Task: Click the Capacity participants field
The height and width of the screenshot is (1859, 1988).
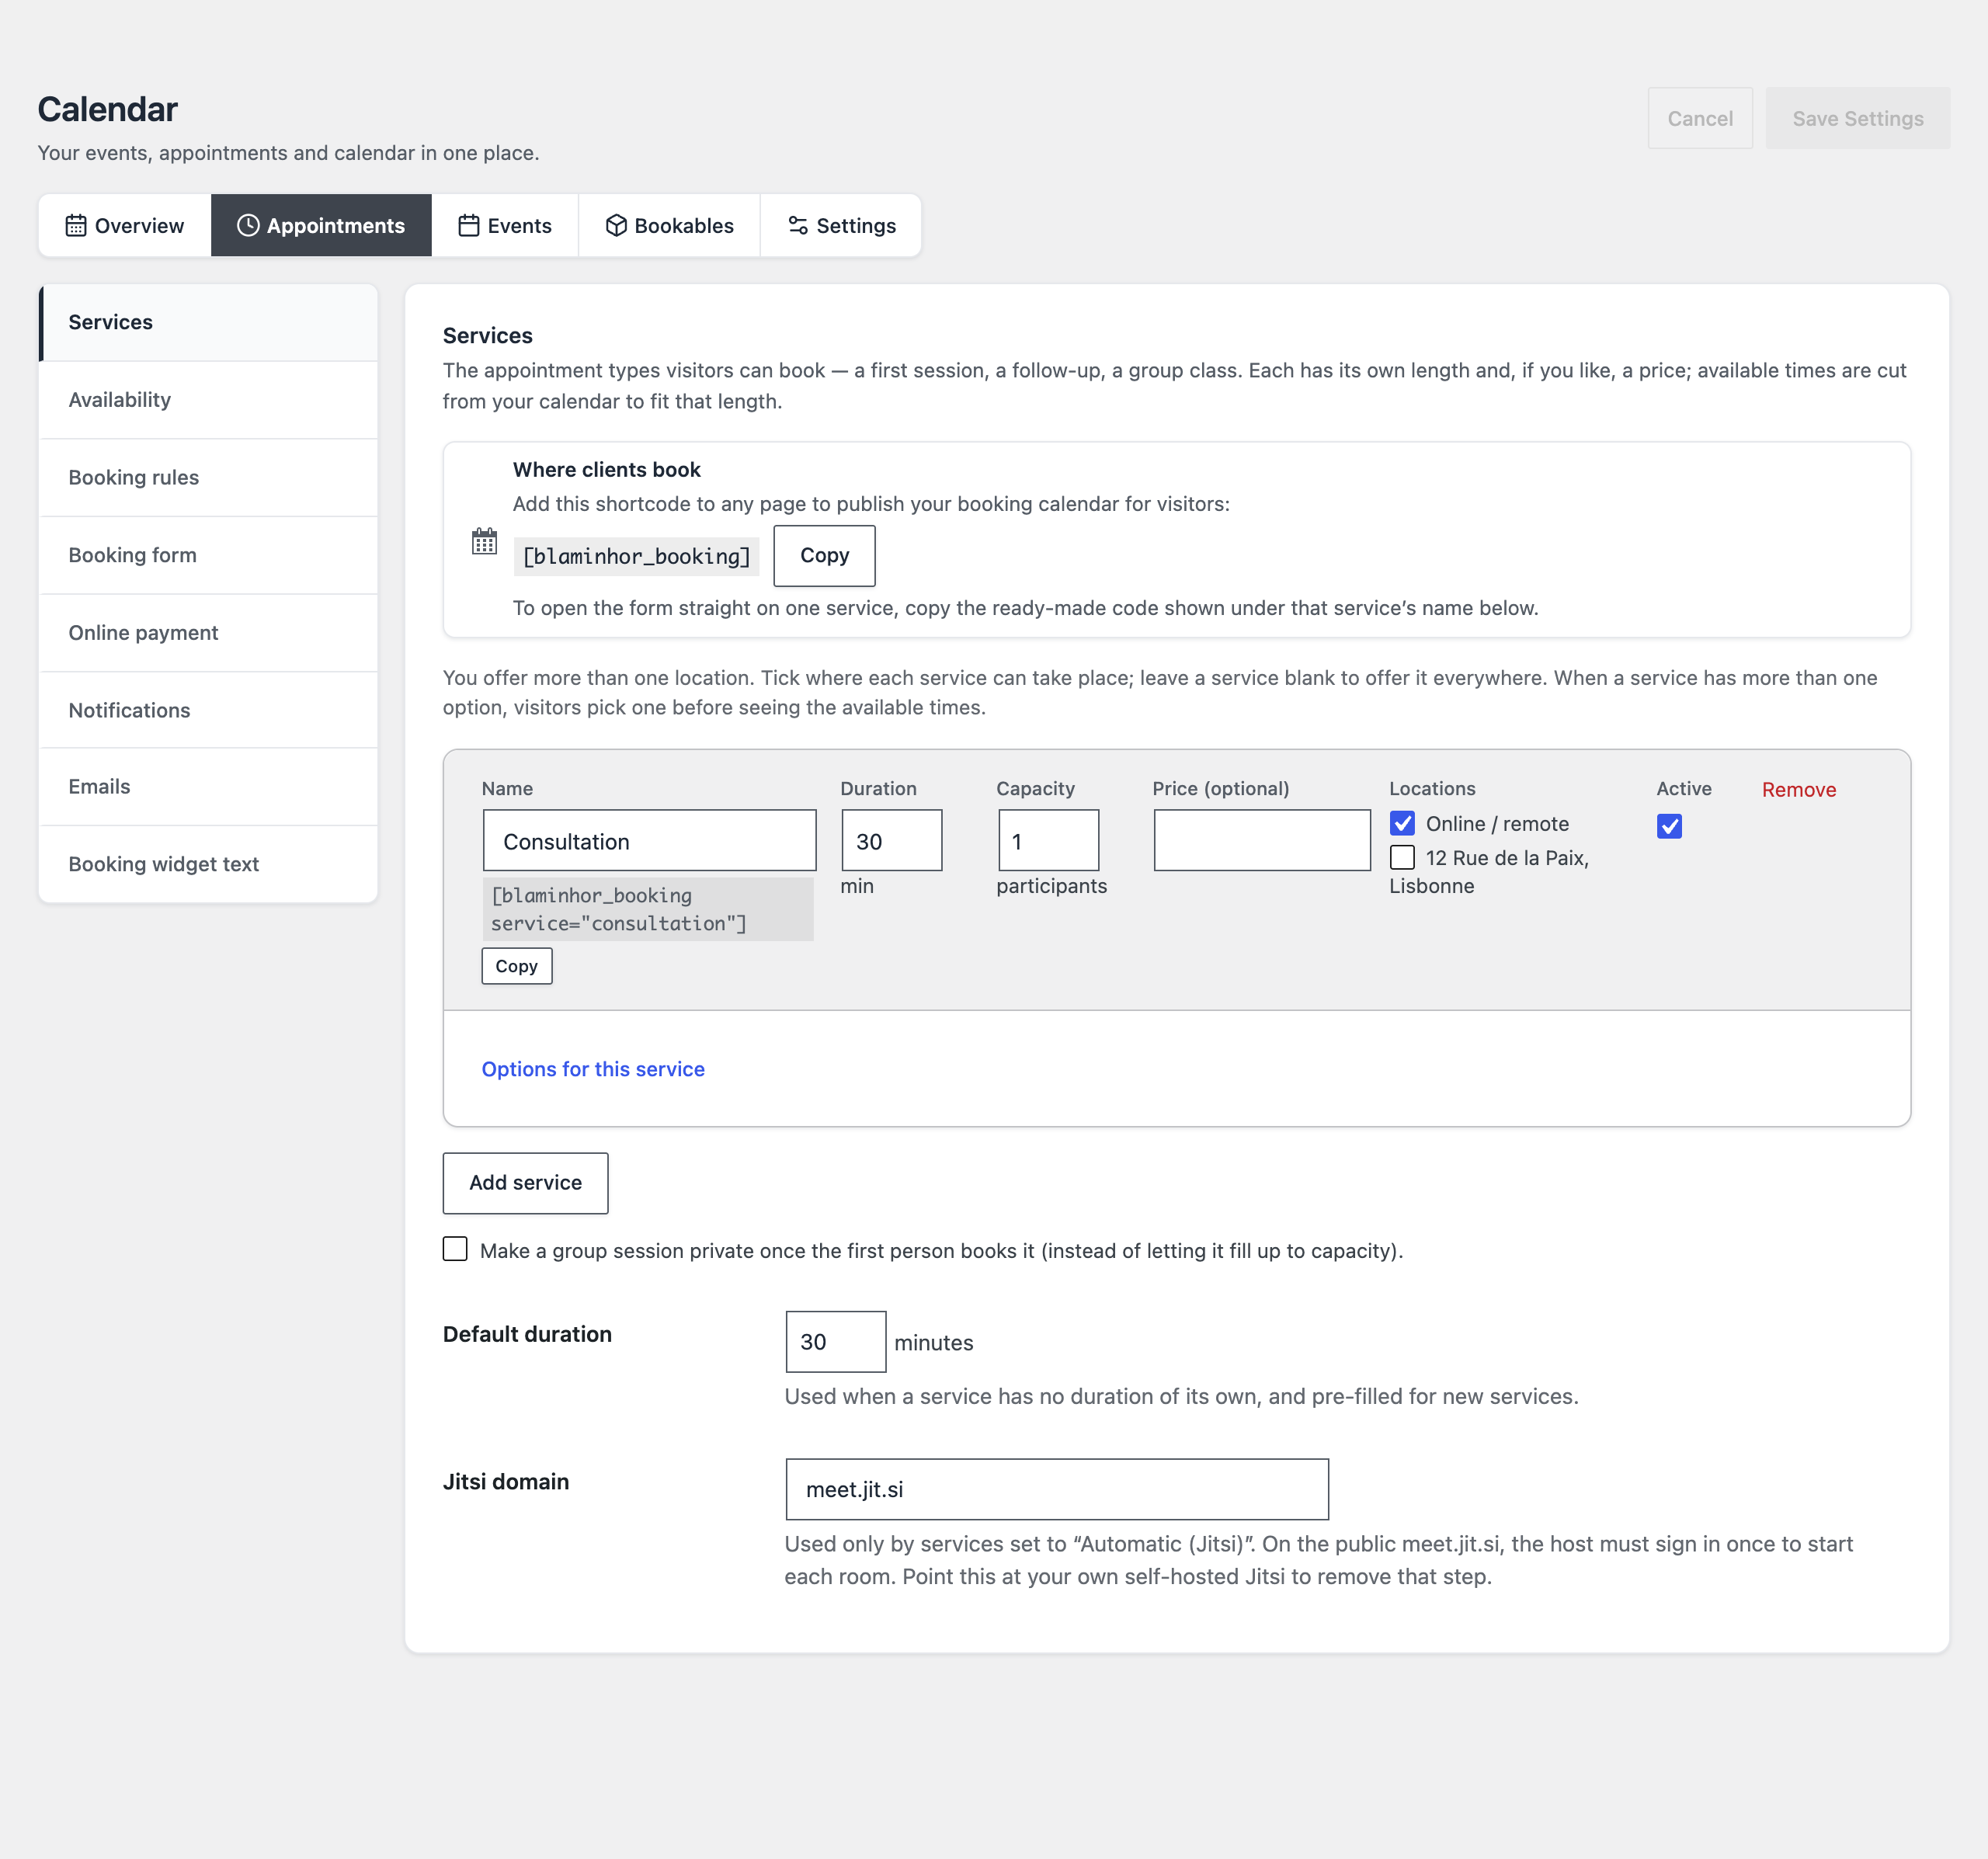Action: [1048, 841]
